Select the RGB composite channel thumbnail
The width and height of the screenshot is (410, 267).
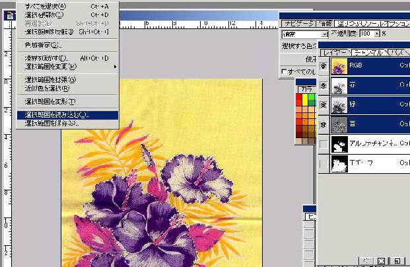(339, 66)
